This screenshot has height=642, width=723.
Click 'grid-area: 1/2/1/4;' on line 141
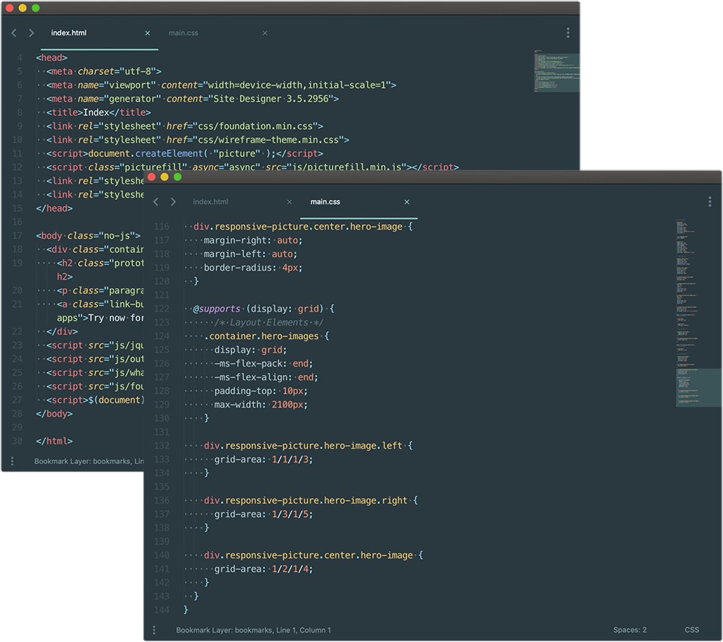[264, 569]
